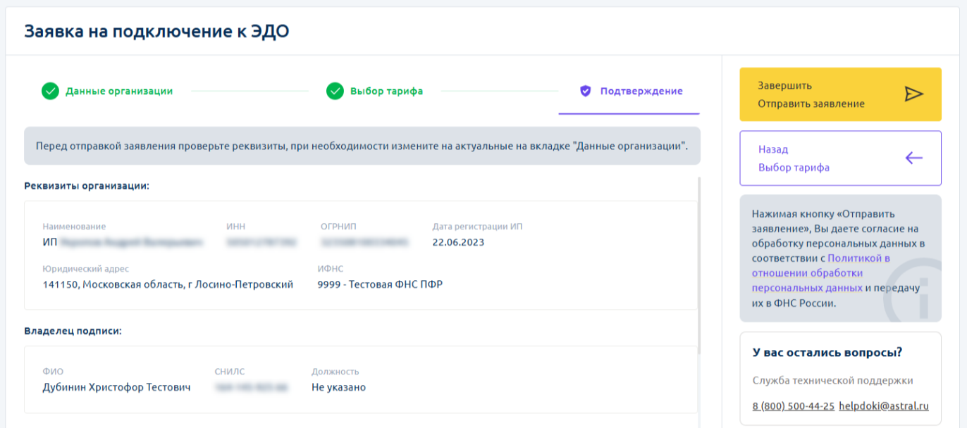Viewport: 967px width, 428px height.
Task: Click the ФИО field label
Action: 53,372
